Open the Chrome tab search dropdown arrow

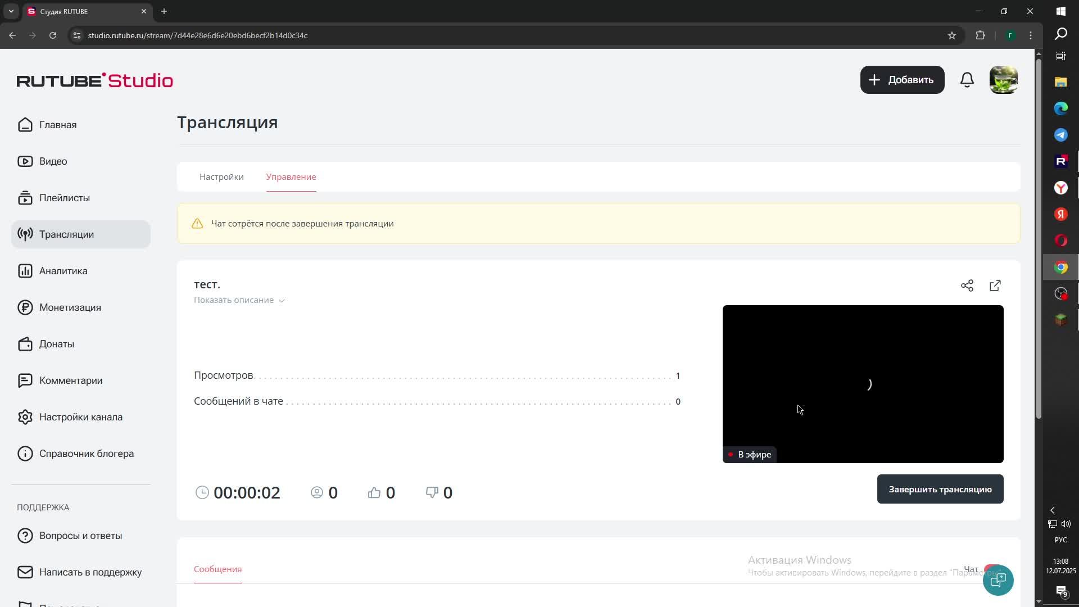pyautogui.click(x=11, y=11)
